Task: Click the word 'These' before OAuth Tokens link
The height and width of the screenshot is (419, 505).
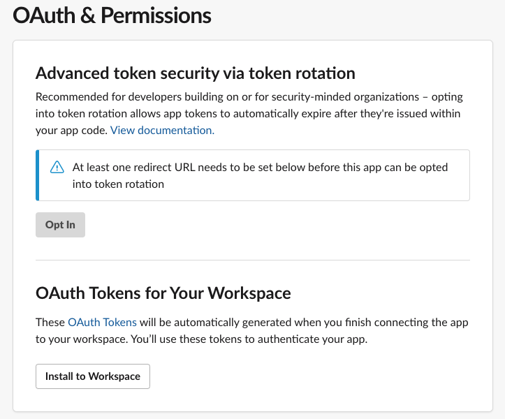Action: point(50,322)
